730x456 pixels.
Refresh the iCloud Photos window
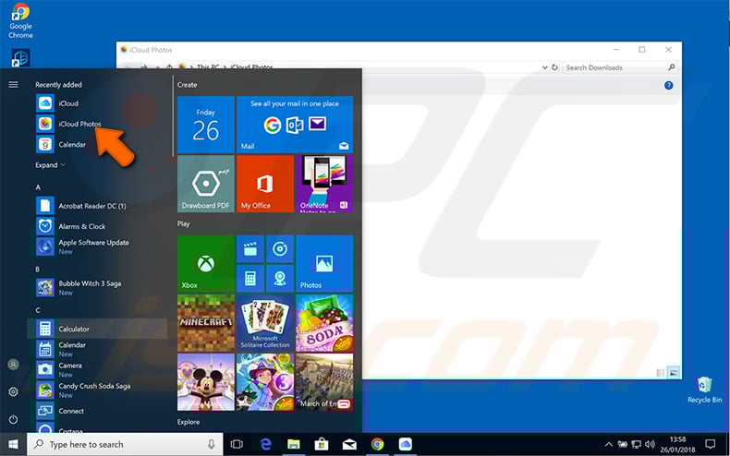coord(554,67)
